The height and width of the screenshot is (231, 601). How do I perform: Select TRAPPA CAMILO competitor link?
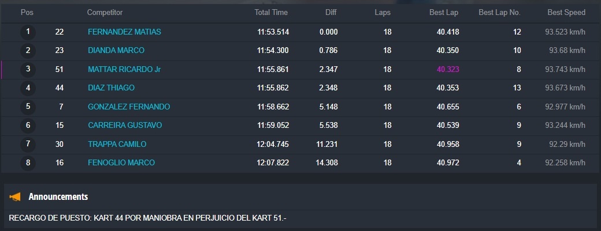tap(117, 144)
